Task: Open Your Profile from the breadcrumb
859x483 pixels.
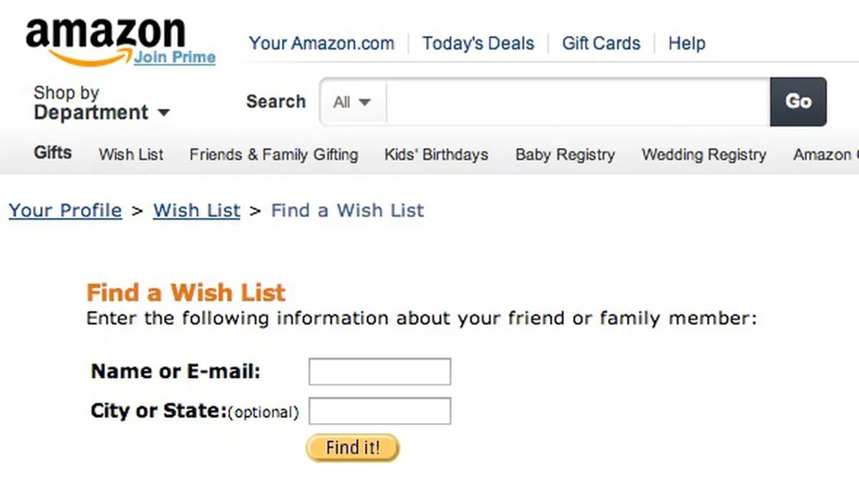Action: point(65,210)
